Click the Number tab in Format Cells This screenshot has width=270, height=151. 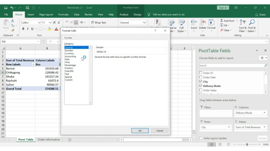(x=69, y=38)
